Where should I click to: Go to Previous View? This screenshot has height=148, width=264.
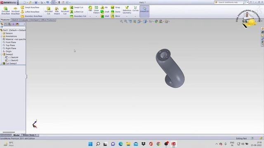130,21
